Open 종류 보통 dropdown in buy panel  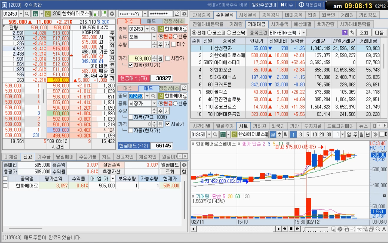click(x=154, y=37)
